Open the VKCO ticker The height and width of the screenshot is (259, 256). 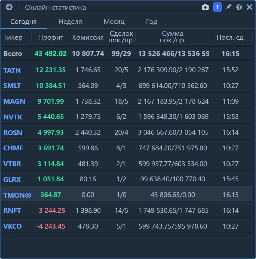(13, 226)
